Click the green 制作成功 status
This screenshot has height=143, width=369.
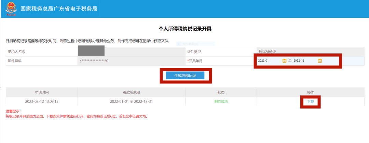tap(221, 102)
